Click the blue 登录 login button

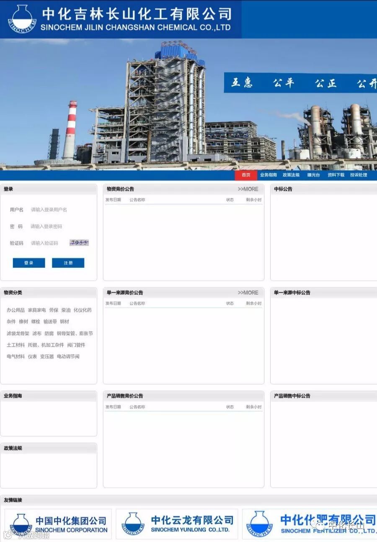click(29, 263)
